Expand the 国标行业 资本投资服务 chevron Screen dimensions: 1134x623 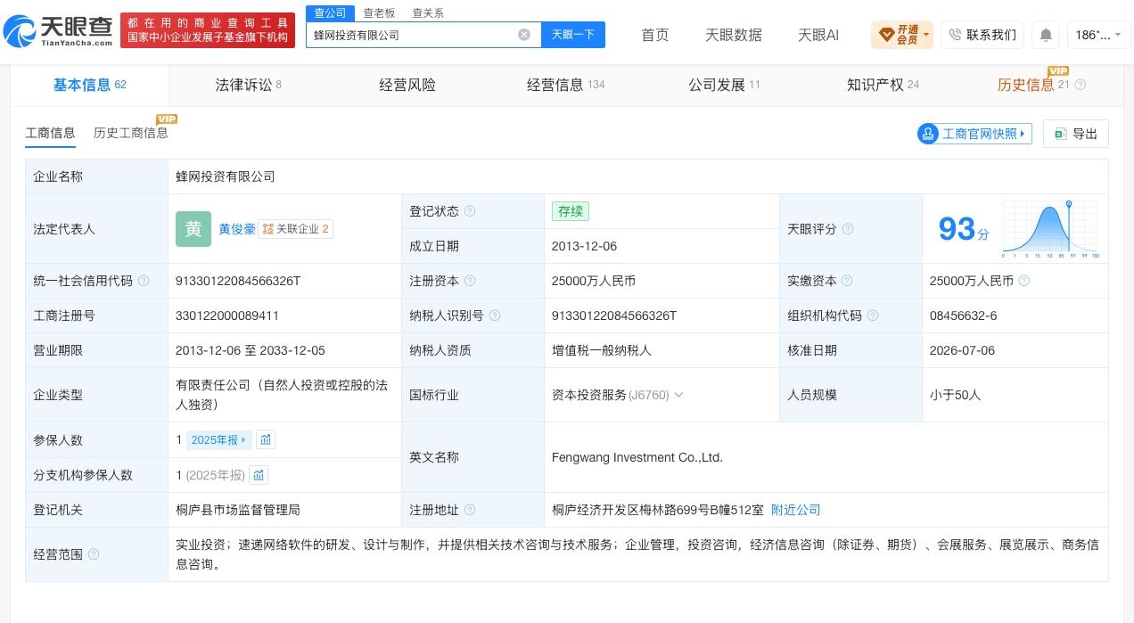pos(678,395)
